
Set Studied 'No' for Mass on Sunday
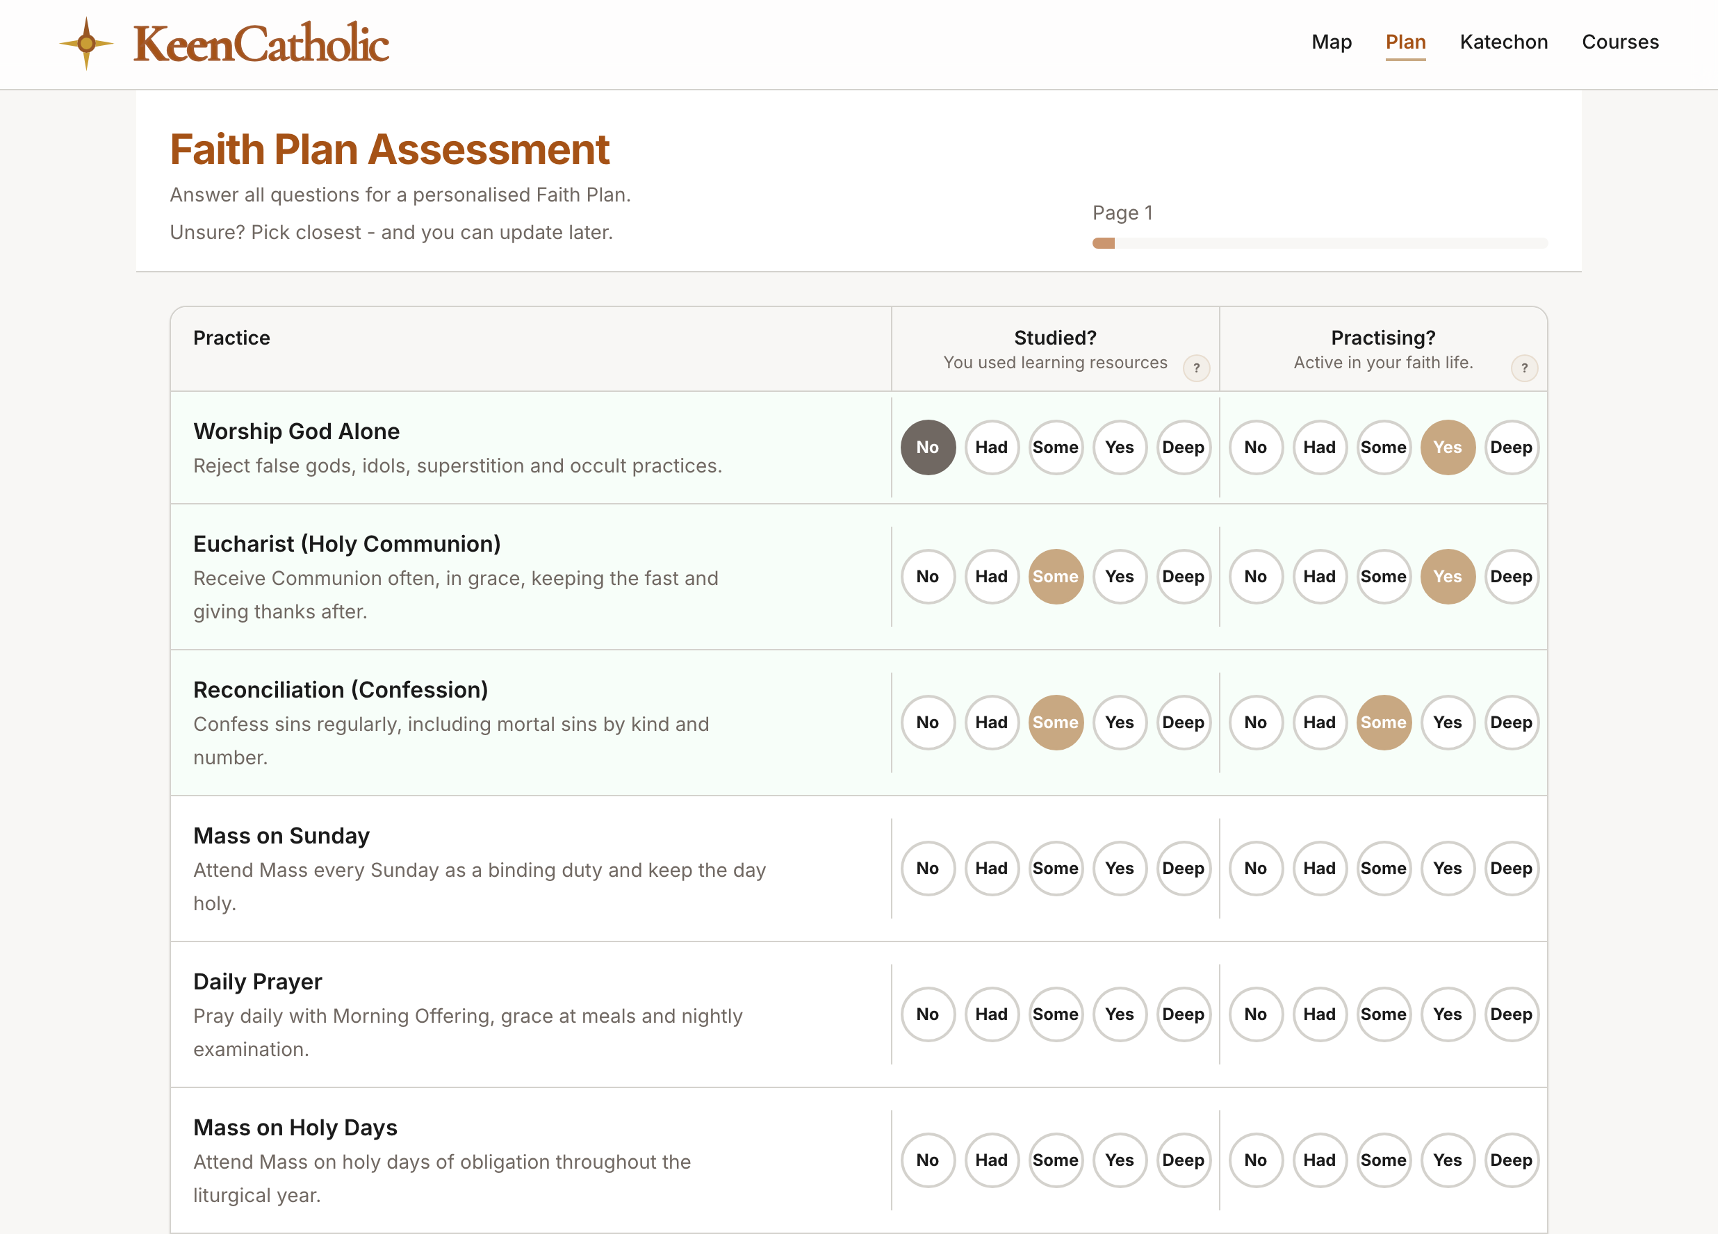tap(928, 868)
